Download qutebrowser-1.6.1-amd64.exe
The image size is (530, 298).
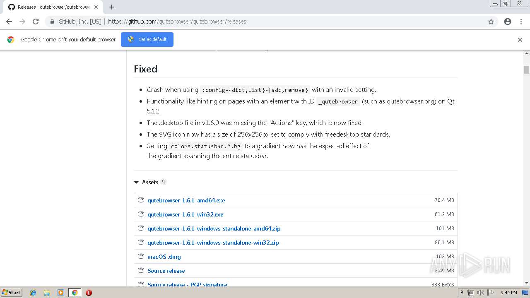pyautogui.click(x=186, y=200)
